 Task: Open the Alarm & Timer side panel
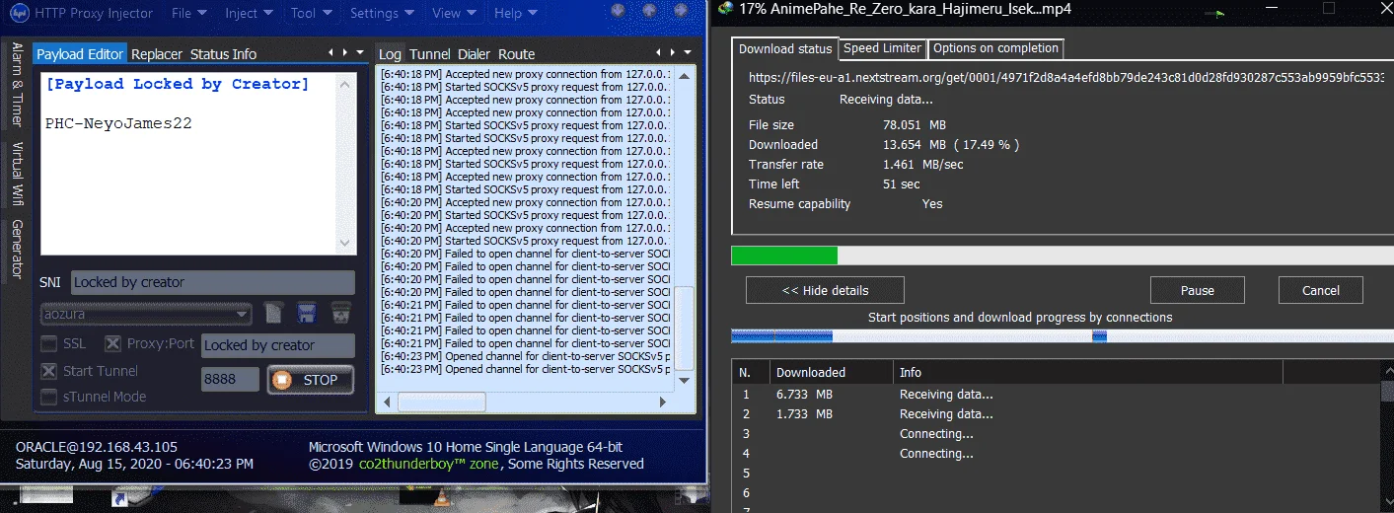coord(17,85)
